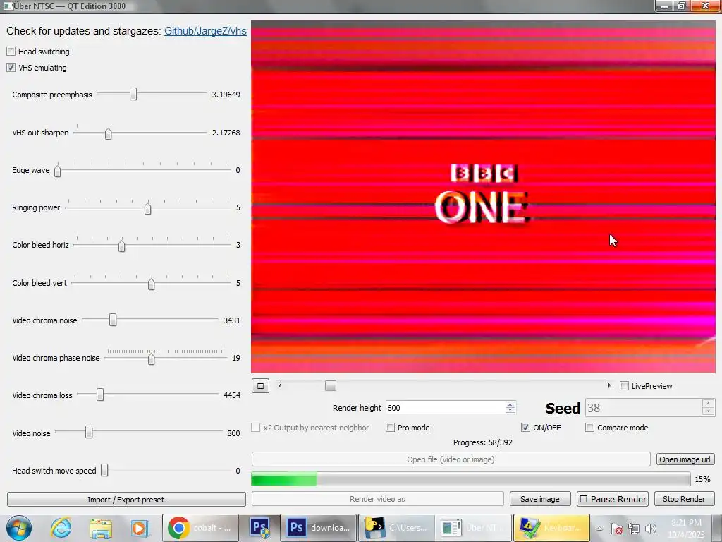The width and height of the screenshot is (722, 542).
Task: Click the network tray icon
Action: coord(634,529)
